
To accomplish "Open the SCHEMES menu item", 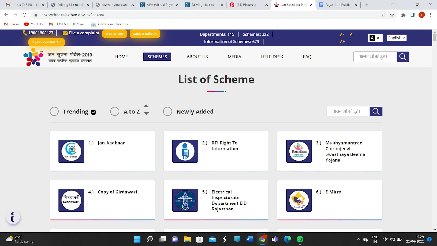I will (x=157, y=57).
